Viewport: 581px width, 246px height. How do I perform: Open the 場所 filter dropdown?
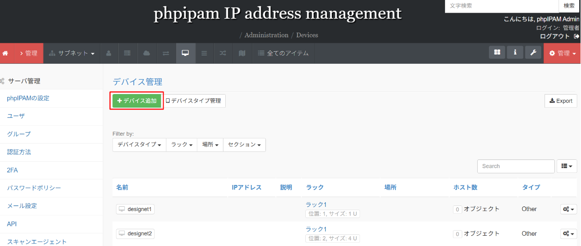coord(210,144)
